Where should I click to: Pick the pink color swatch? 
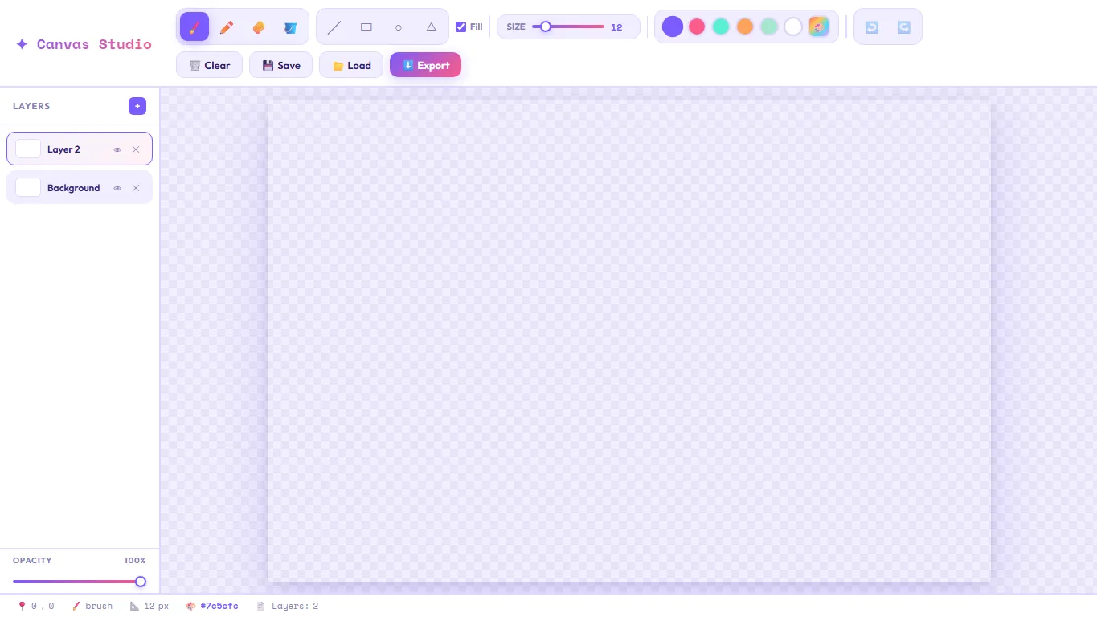point(697,27)
